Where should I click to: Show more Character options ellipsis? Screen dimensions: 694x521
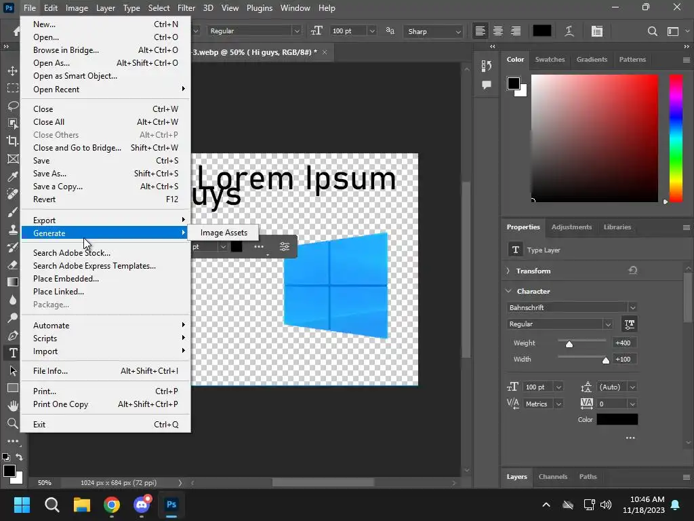[630, 438]
